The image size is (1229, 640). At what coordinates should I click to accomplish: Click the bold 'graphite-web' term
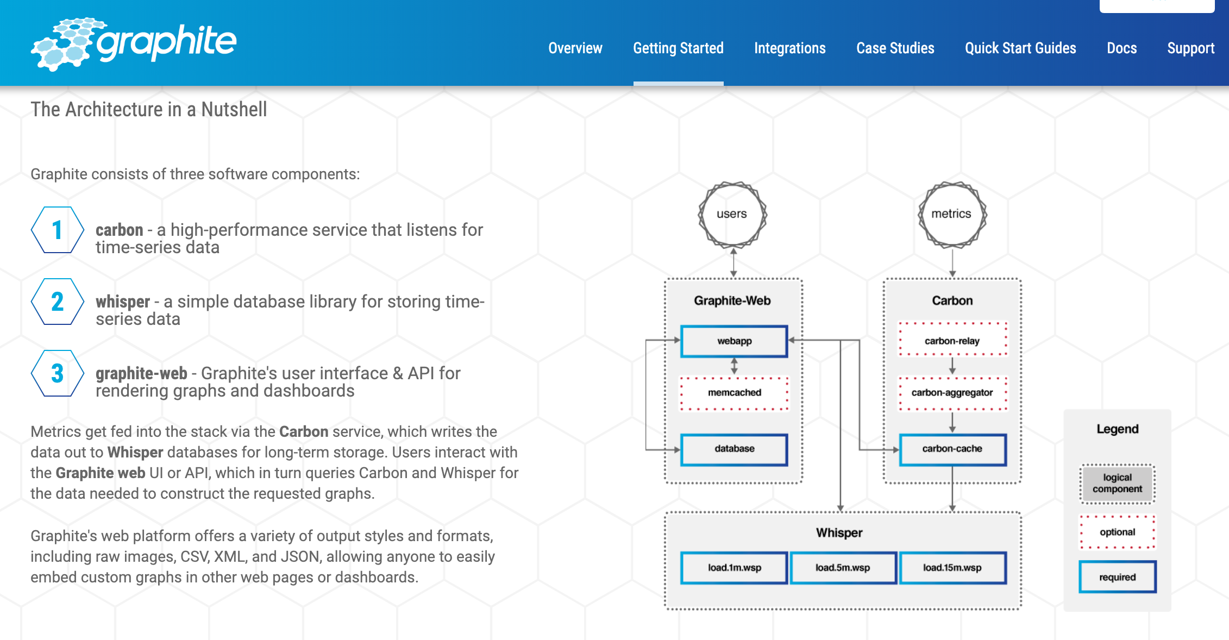(141, 373)
